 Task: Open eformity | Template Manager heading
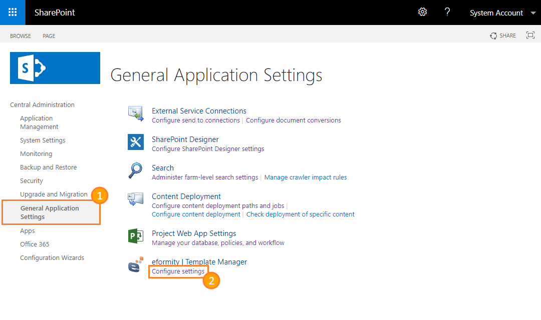(199, 262)
